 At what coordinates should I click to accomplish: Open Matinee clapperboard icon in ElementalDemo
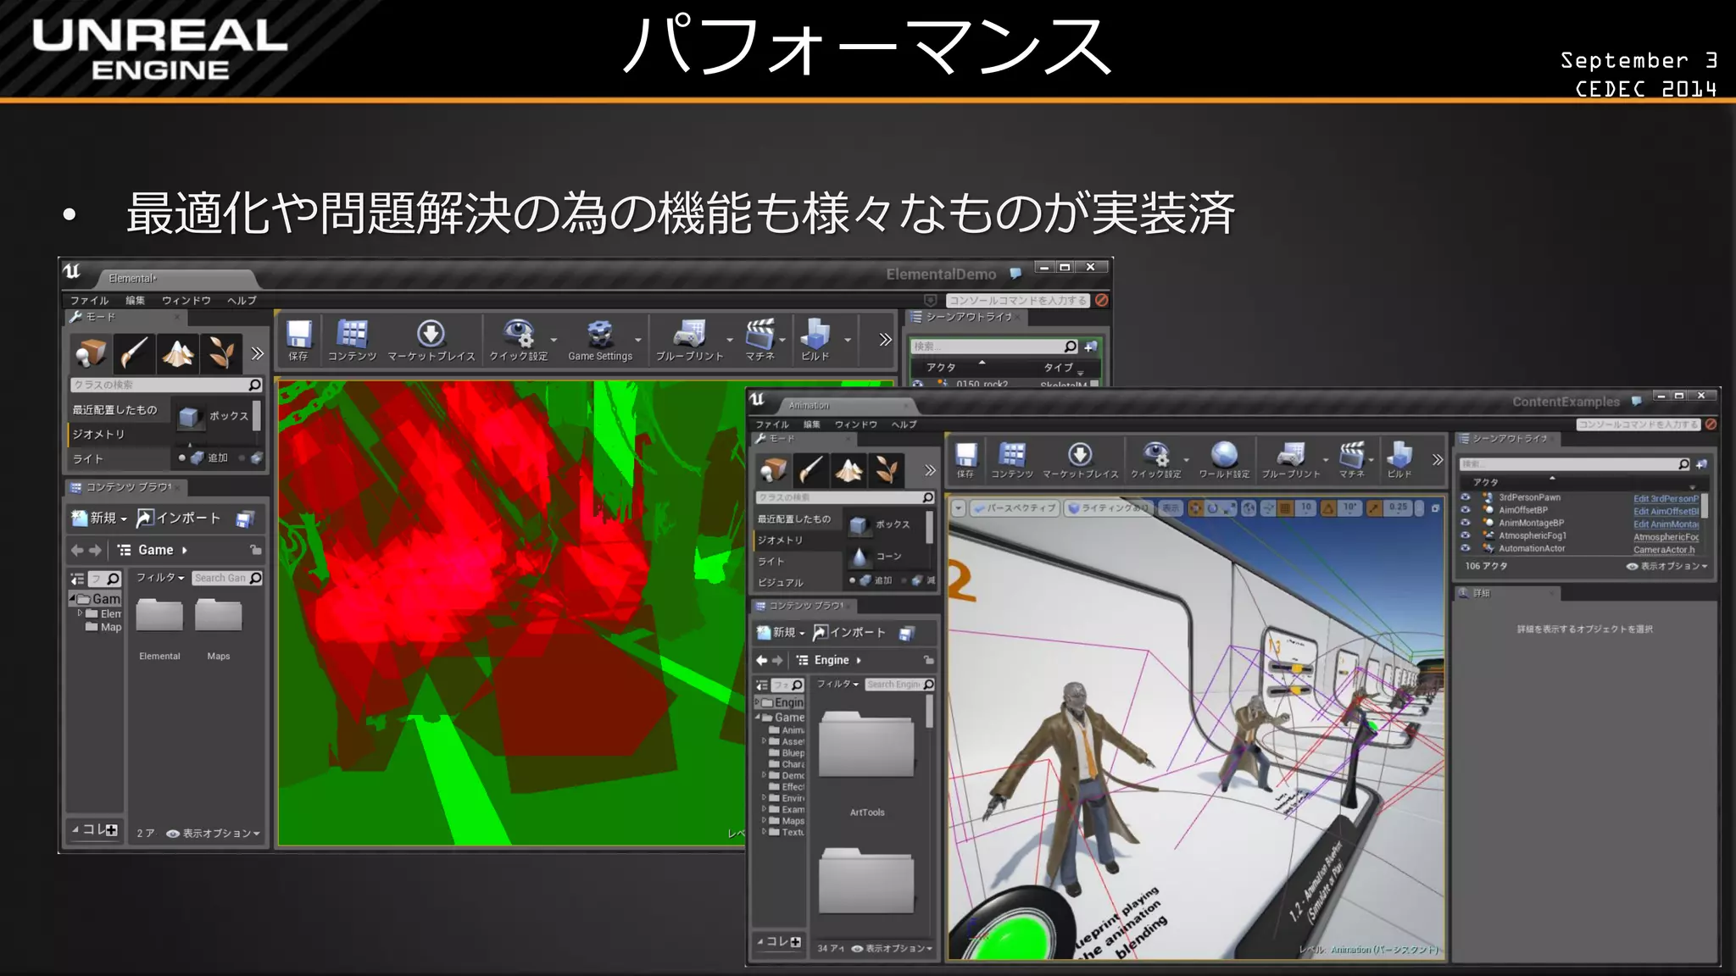(759, 334)
